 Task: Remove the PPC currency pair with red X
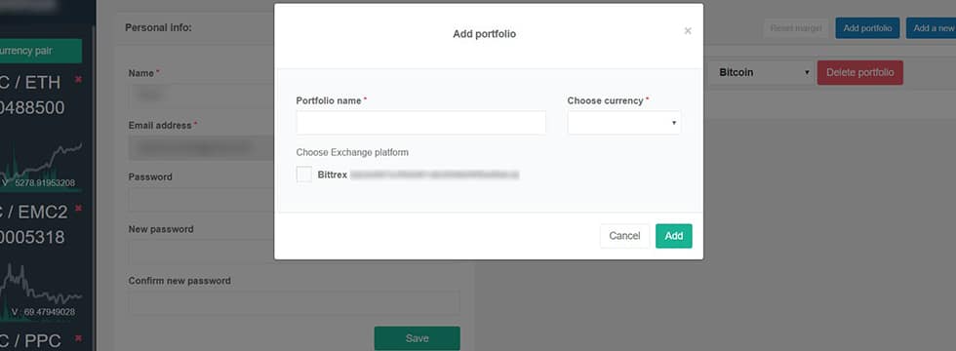[x=78, y=338]
